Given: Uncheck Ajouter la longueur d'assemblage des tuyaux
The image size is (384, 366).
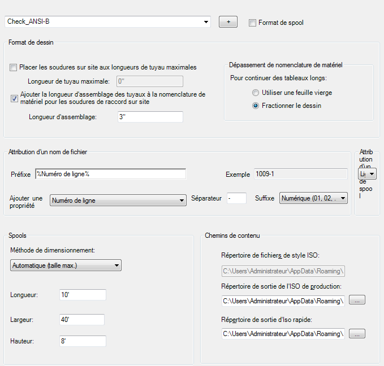Looking at the screenshot, I should point(14,98).
